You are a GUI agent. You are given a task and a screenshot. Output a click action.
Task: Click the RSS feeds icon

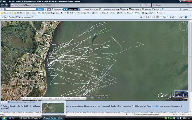(147, 17)
